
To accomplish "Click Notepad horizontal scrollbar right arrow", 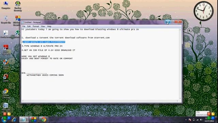I will 177,101.
